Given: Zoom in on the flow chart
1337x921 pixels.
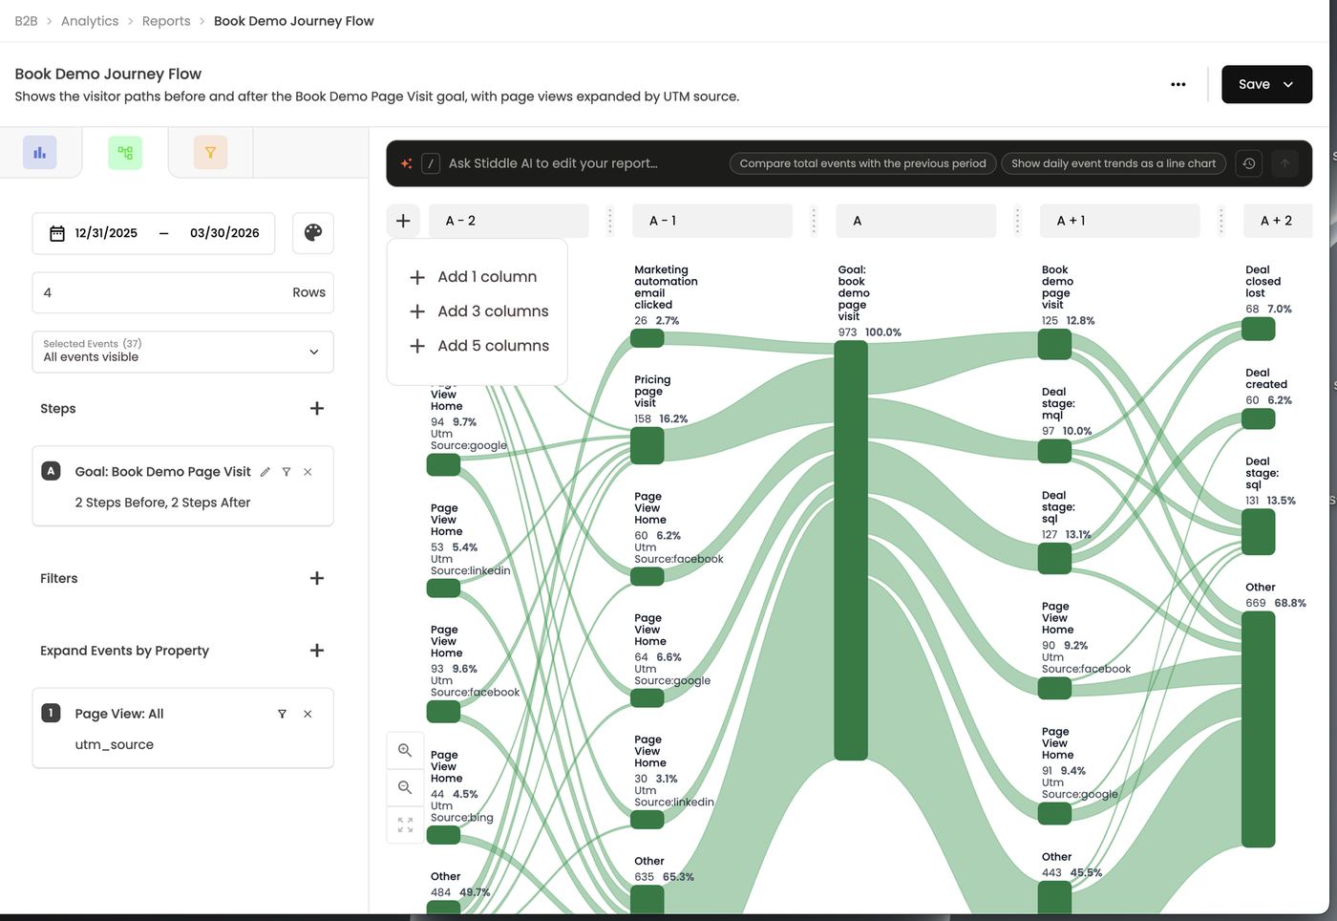Looking at the screenshot, I should (x=405, y=751).
